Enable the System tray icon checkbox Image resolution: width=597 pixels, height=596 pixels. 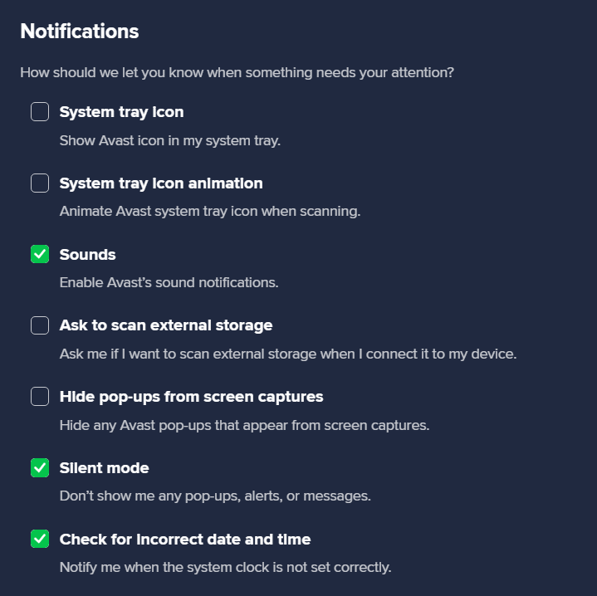coord(40,112)
